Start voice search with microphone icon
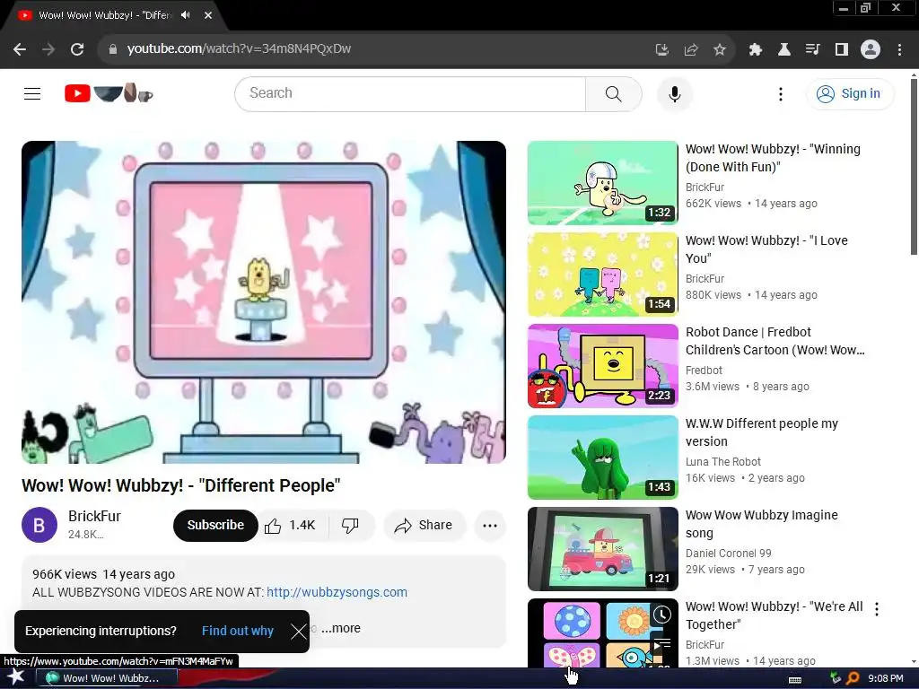 (675, 93)
